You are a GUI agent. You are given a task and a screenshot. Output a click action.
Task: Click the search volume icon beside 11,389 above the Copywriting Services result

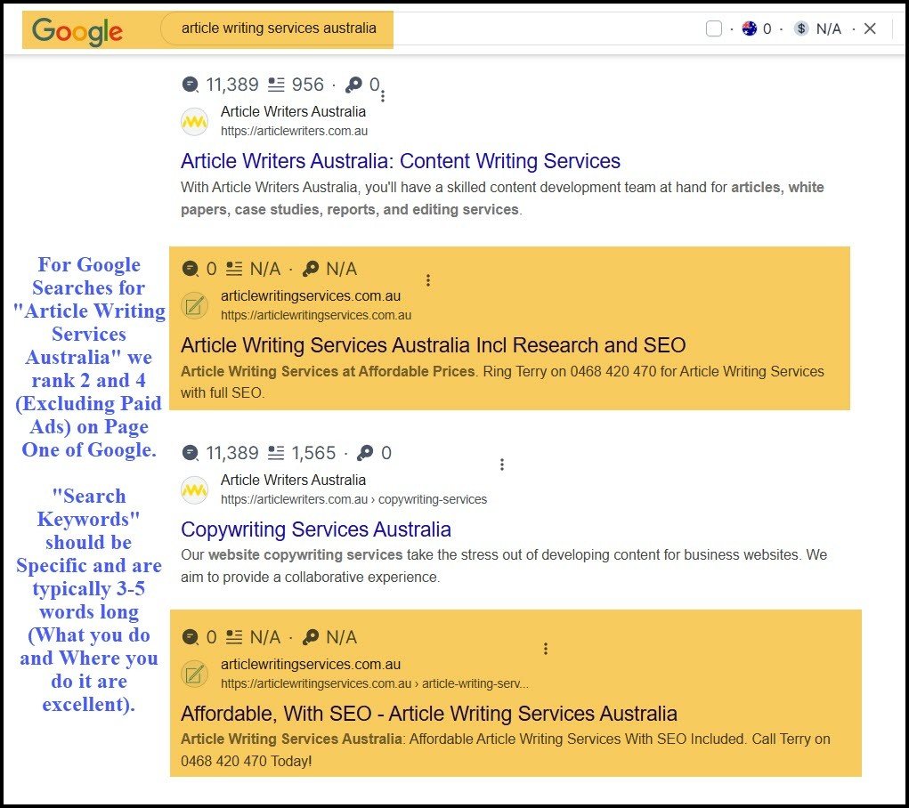[x=191, y=453]
